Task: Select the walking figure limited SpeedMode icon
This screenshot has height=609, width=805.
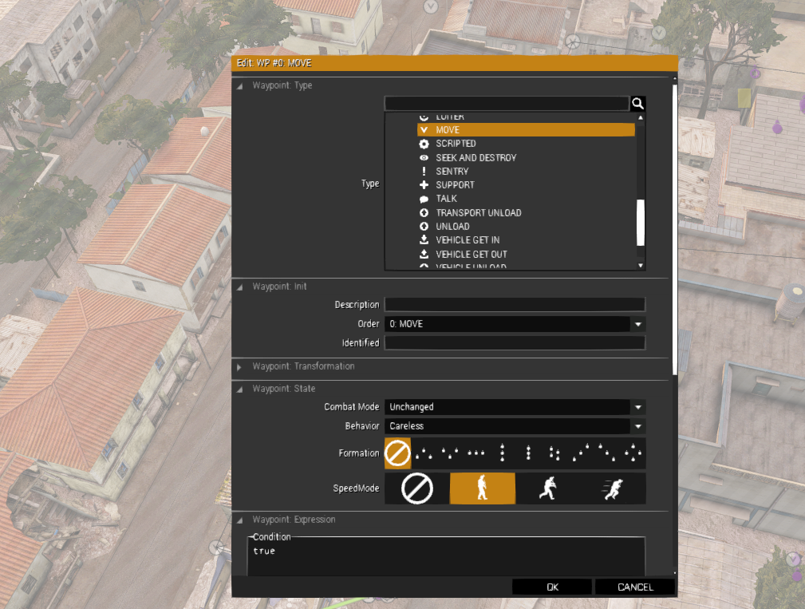Action: (x=482, y=488)
